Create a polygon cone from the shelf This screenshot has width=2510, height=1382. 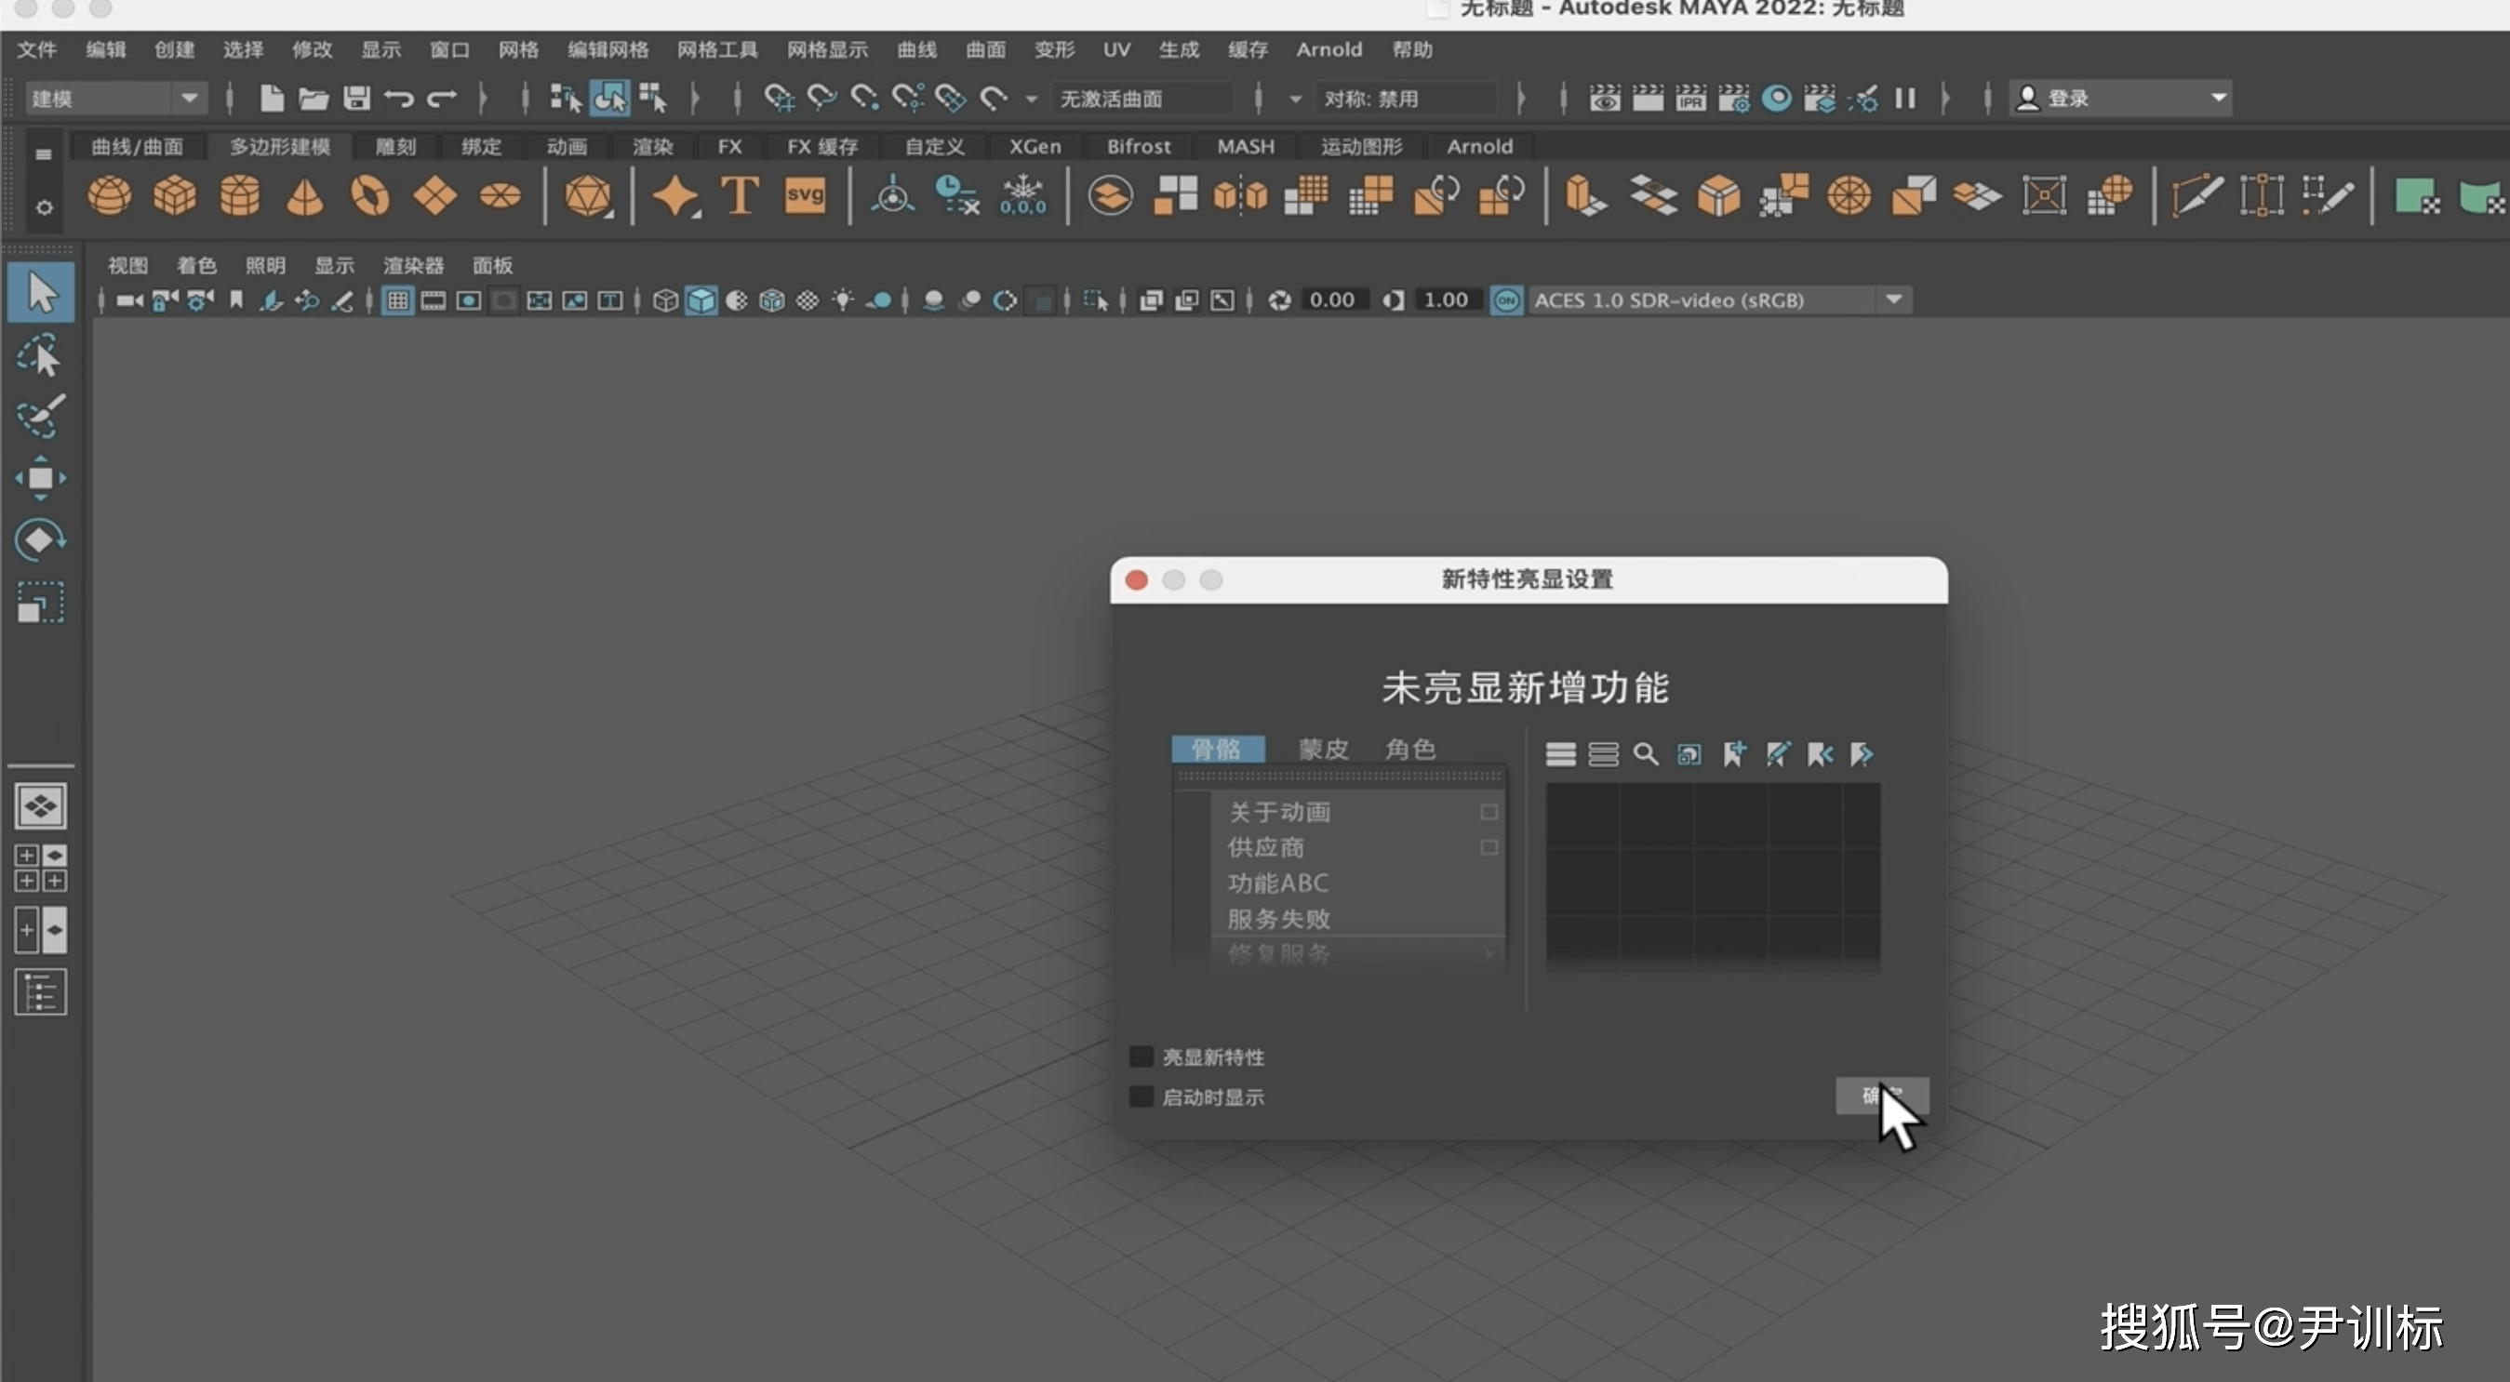[x=305, y=195]
